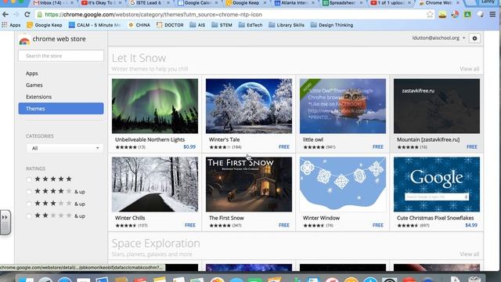The height and width of the screenshot is (282, 501).
Task: Switch to the Google Keep tab
Action: click(x=247, y=3)
